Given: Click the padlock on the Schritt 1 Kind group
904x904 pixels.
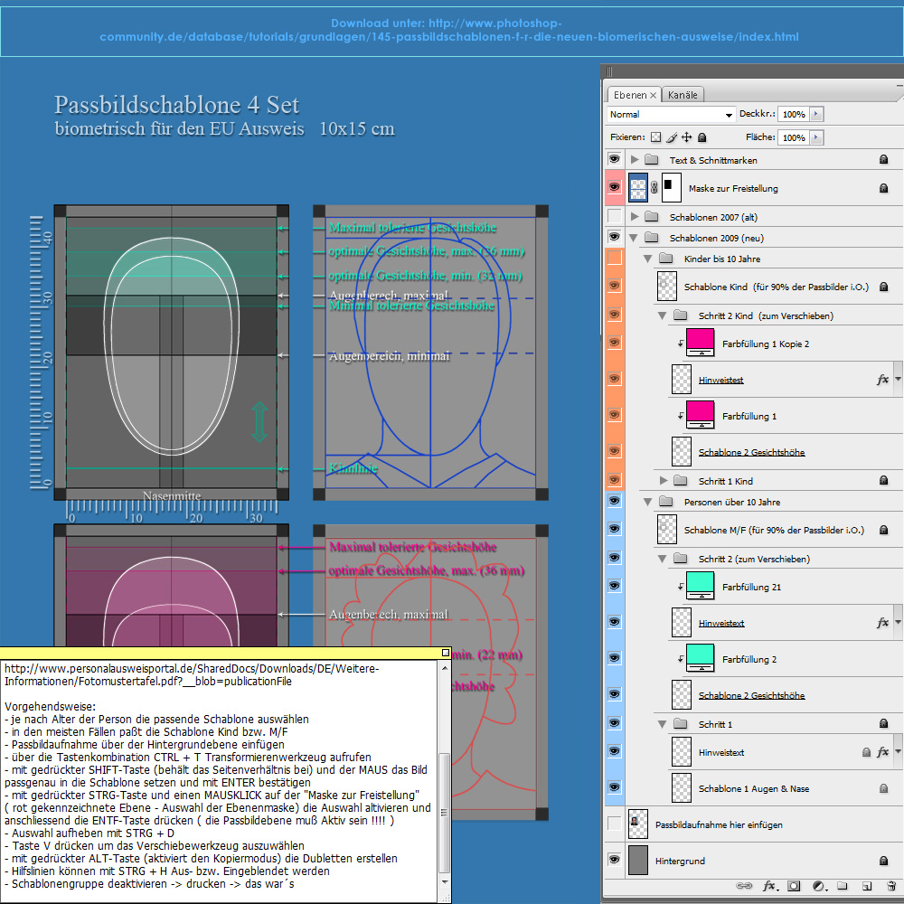Looking at the screenshot, I should click(x=883, y=480).
